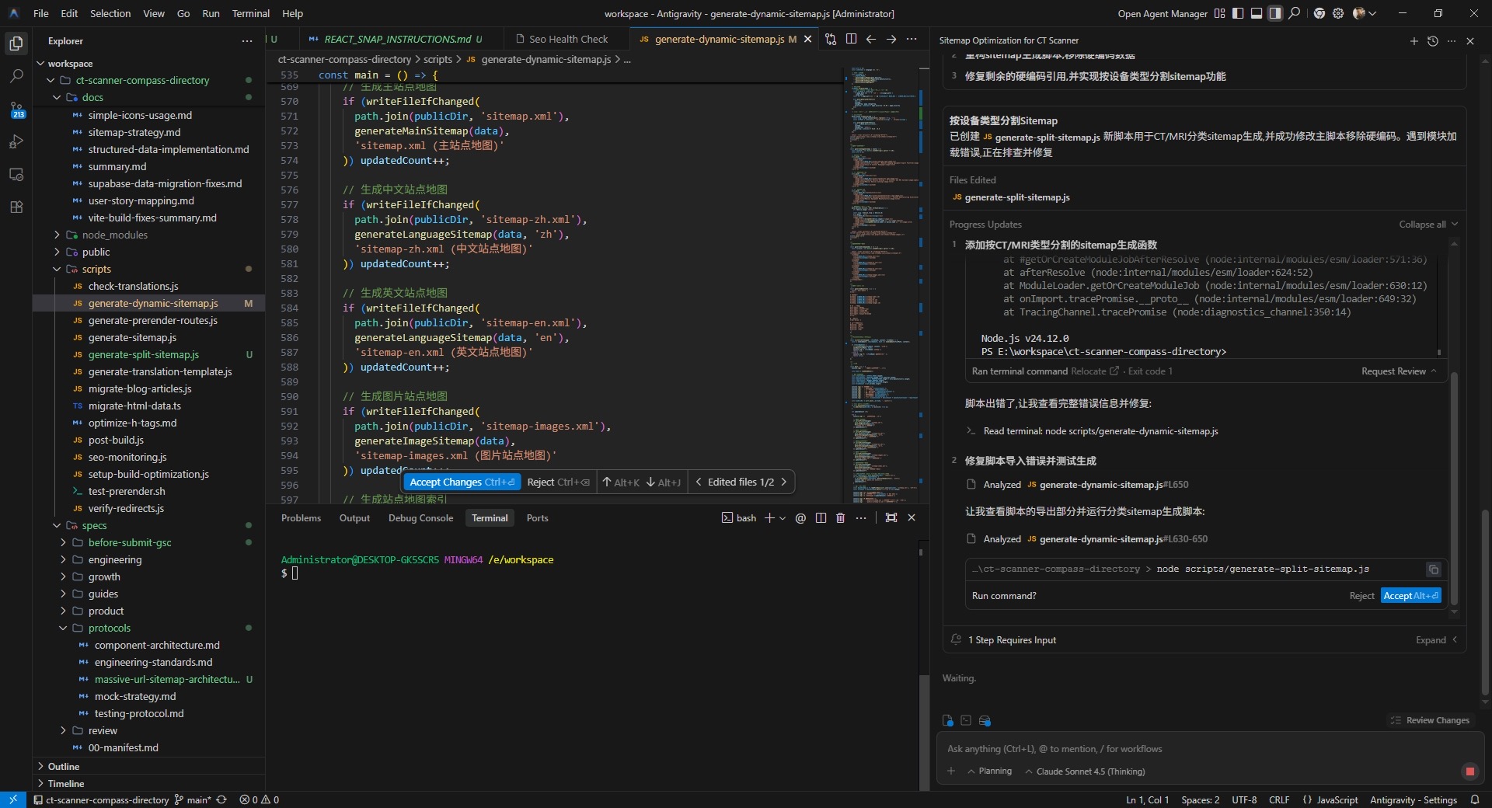1492x808 pixels.
Task: Open the Extensions view icon
Action: 16,207
